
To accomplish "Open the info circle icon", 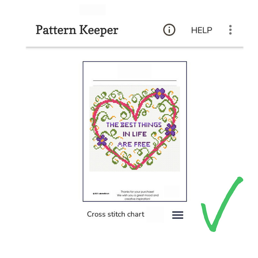I will (169, 30).
